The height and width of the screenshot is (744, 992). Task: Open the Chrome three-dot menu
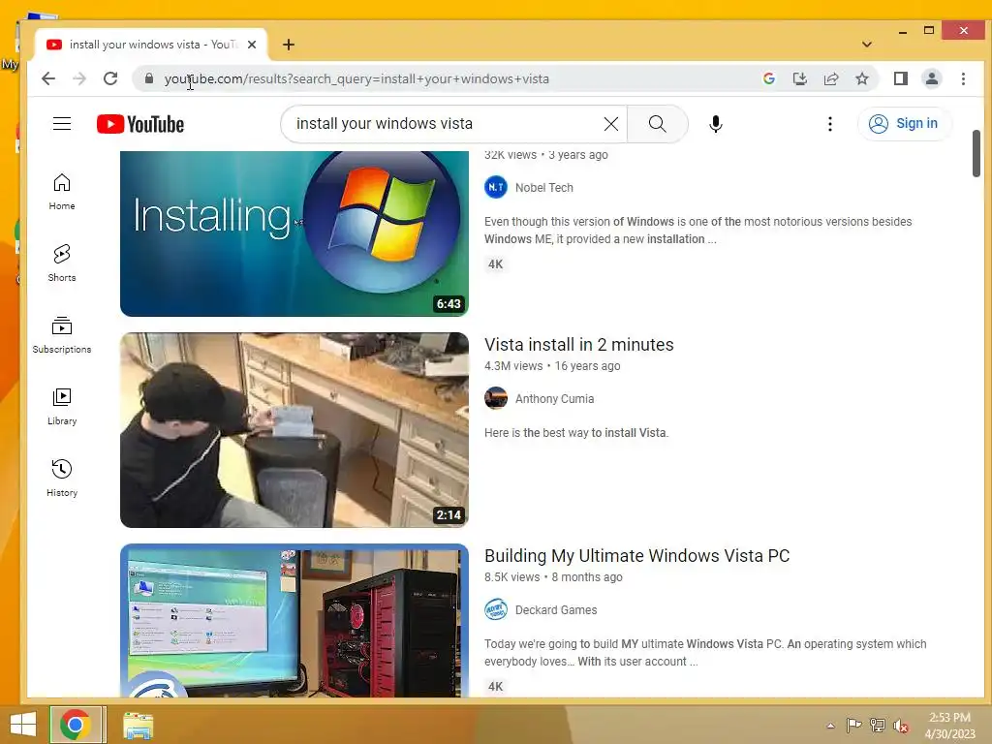[x=963, y=78]
